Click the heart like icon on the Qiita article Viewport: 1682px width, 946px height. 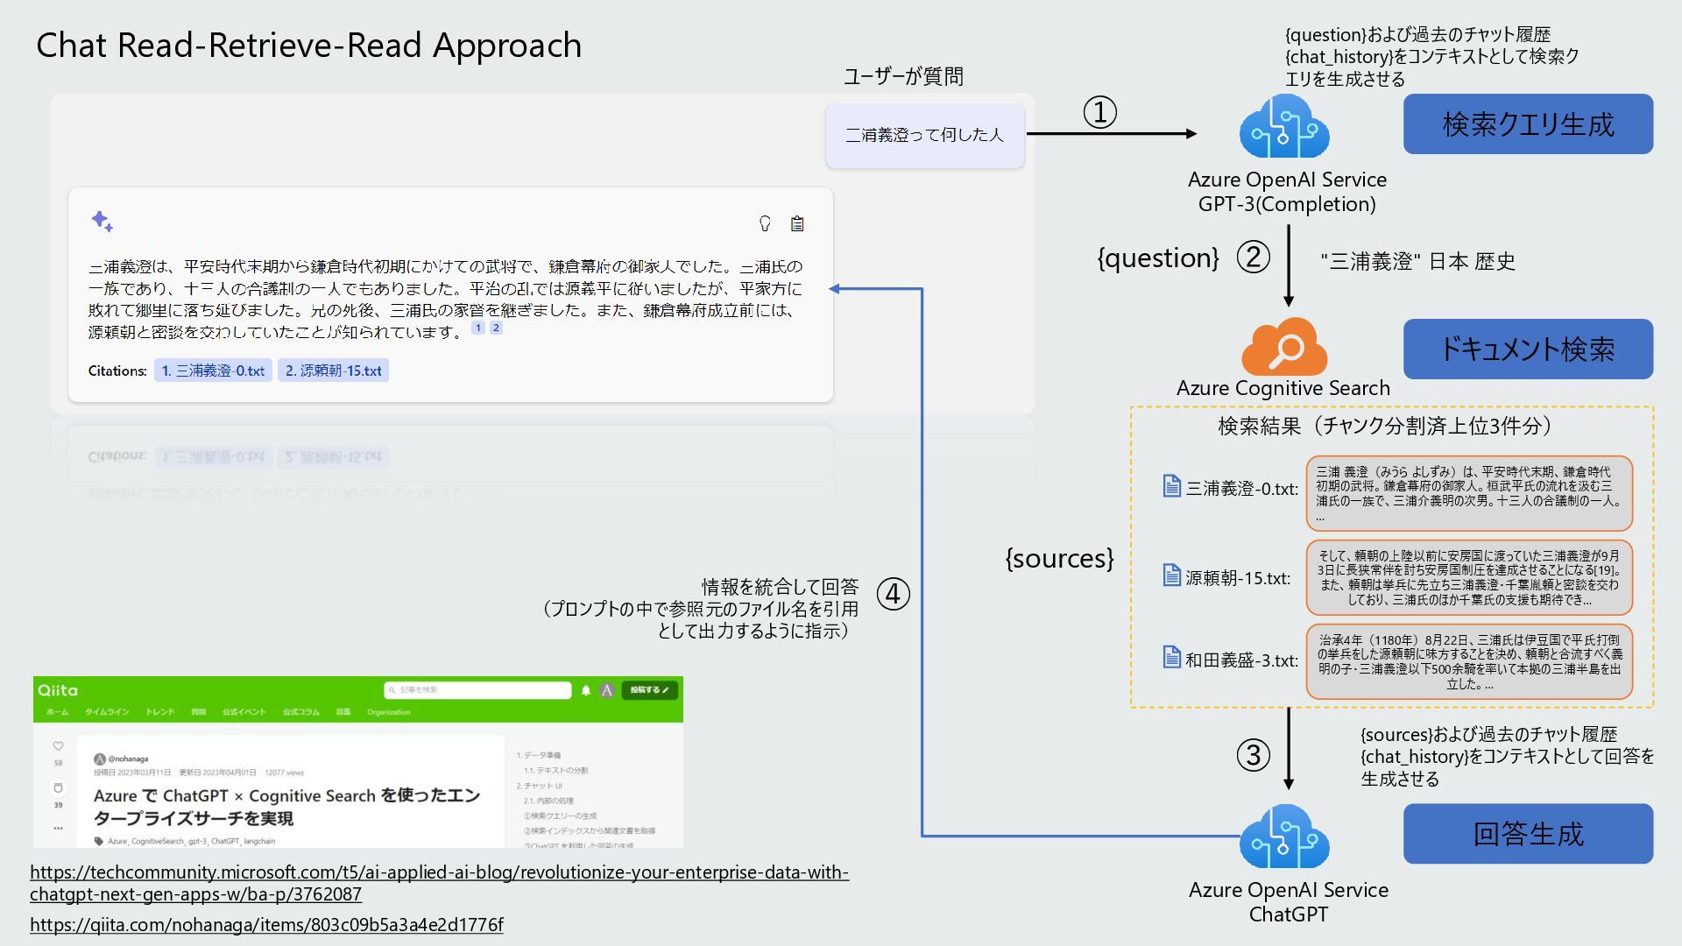click(x=58, y=746)
